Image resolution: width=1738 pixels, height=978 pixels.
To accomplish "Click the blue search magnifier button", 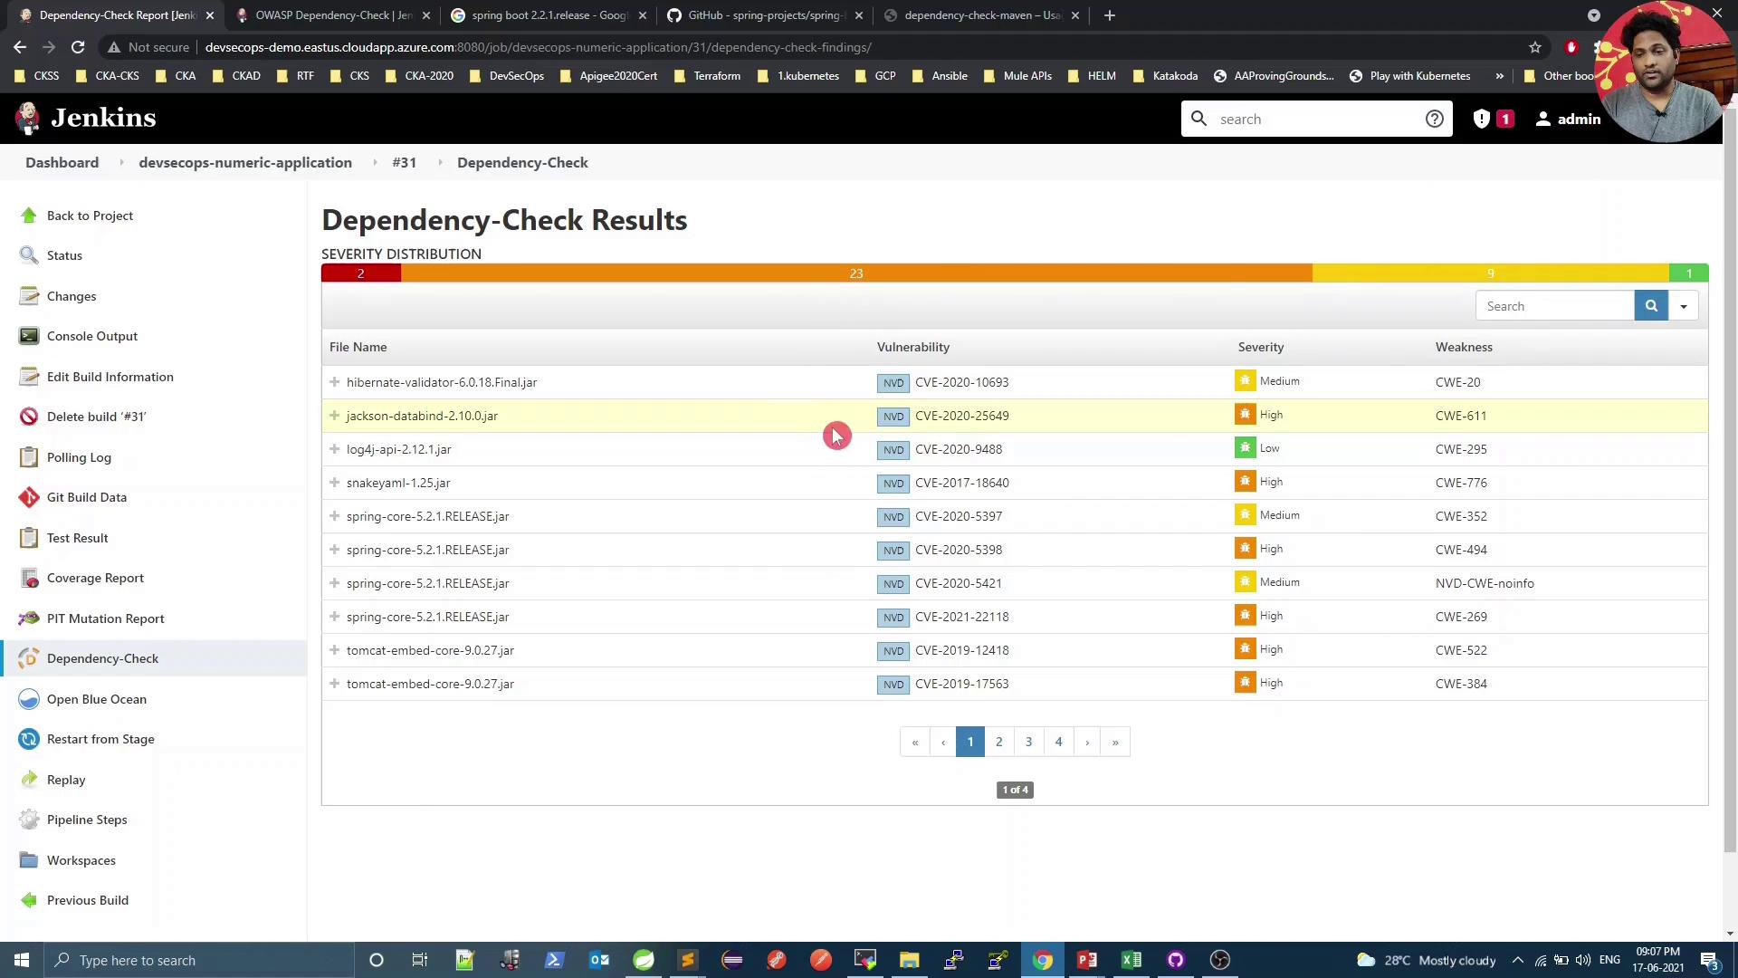I will [1650, 306].
